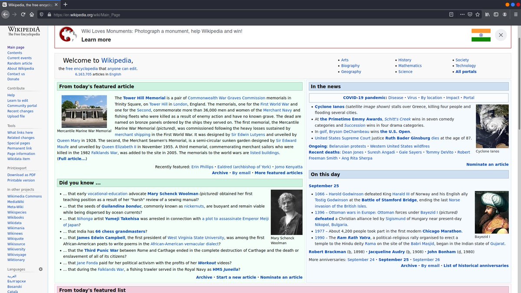521x293 pixels.
Task: Open the COVID-19 pandemic link
Action: click(x=365, y=98)
